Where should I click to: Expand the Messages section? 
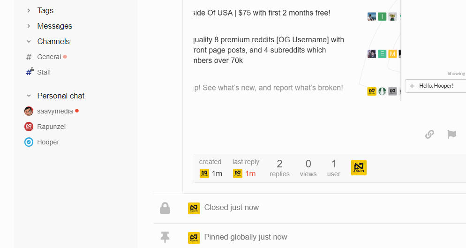click(x=29, y=26)
